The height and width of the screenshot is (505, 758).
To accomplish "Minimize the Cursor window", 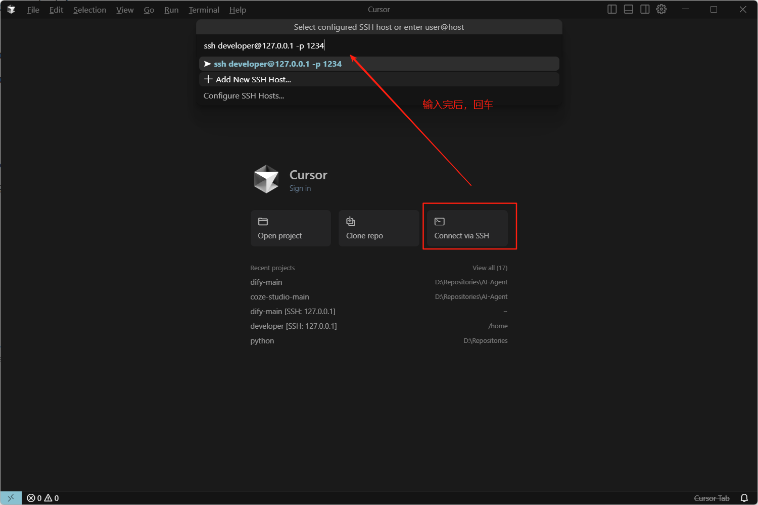I will coord(685,9).
